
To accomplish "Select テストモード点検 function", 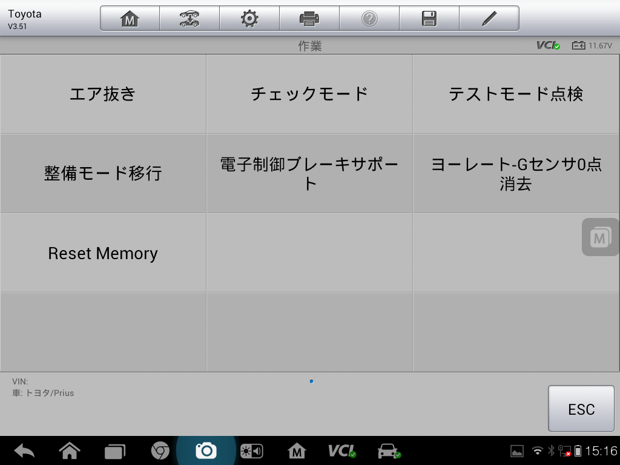I will coord(516,94).
